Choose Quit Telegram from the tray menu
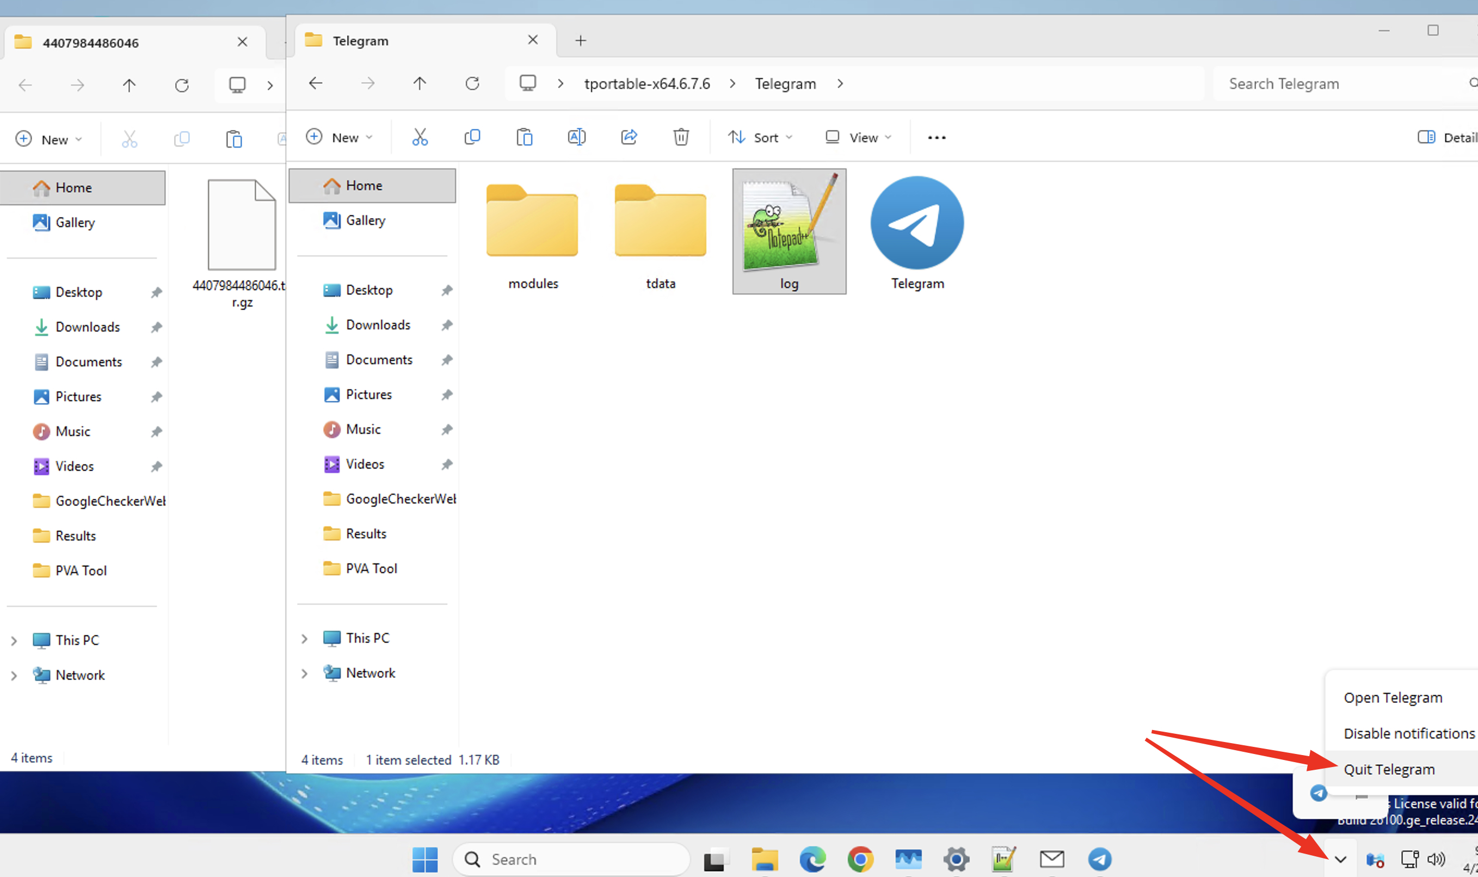Screen dimensions: 1478x877 click(1389, 769)
